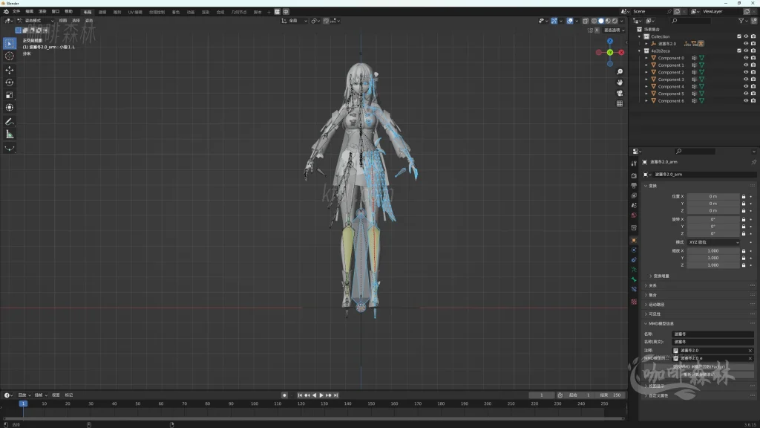Screen dimensions: 760x428
Task: Toggle X-ray display in viewport header
Action: (x=585, y=21)
